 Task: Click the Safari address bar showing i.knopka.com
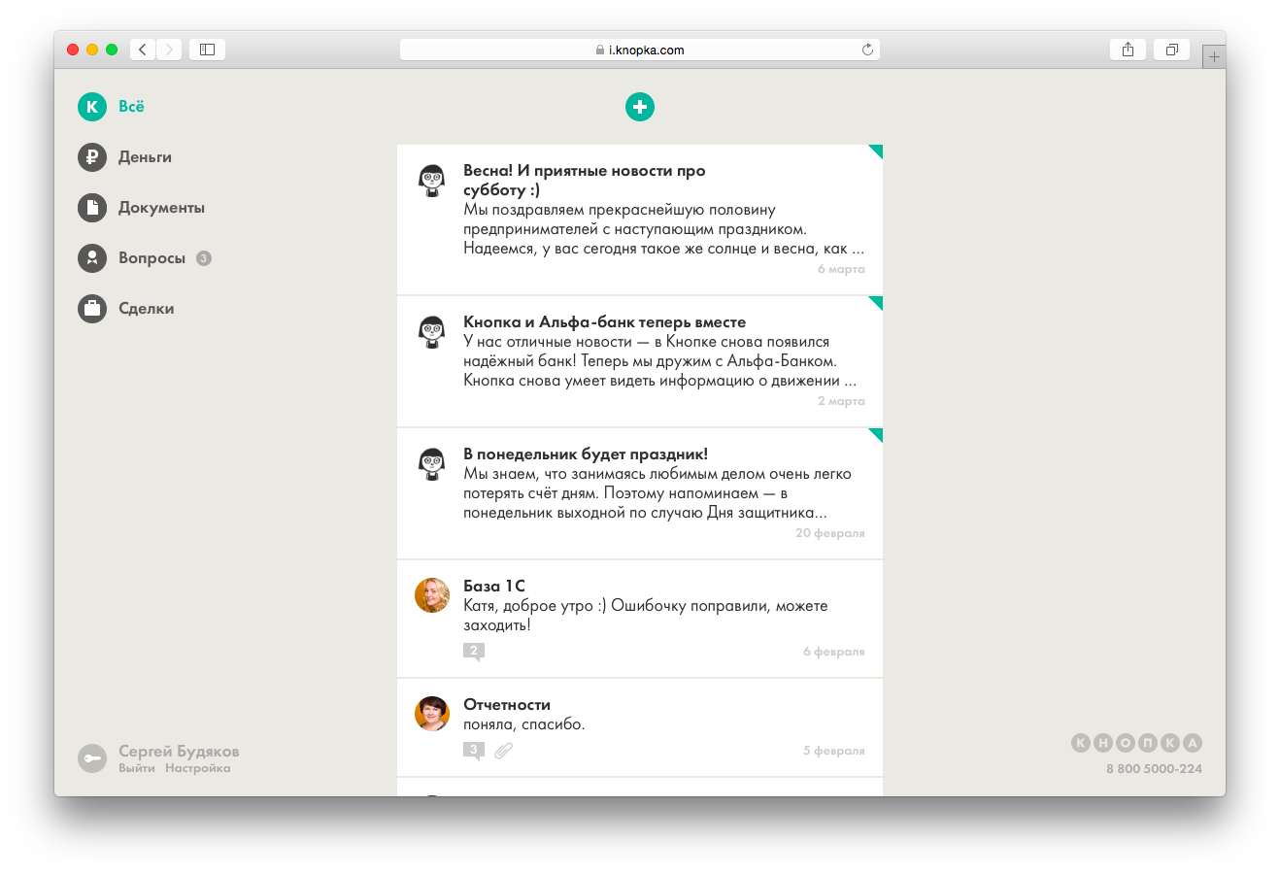pyautogui.click(x=640, y=50)
